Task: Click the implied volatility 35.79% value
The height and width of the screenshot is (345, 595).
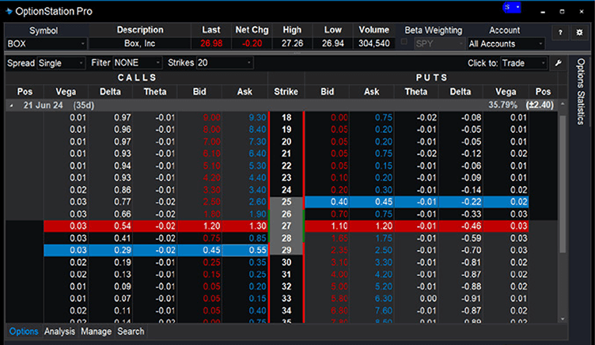Action: [502, 105]
